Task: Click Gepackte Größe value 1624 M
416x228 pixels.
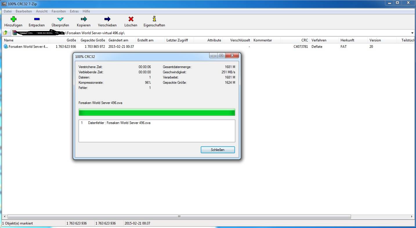Action: pos(230,83)
